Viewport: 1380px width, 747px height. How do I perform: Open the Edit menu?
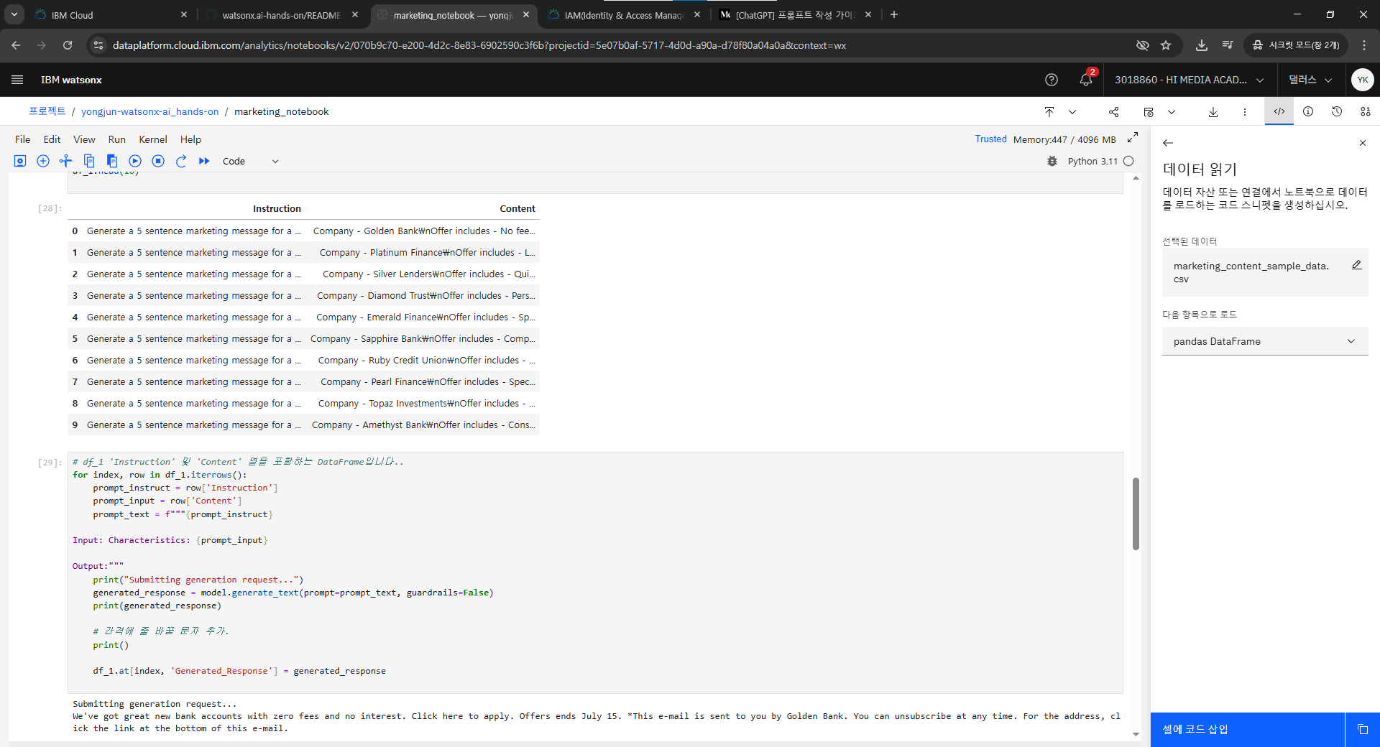52,139
